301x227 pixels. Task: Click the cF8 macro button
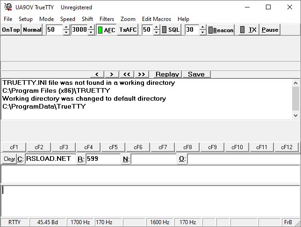click(x=187, y=147)
